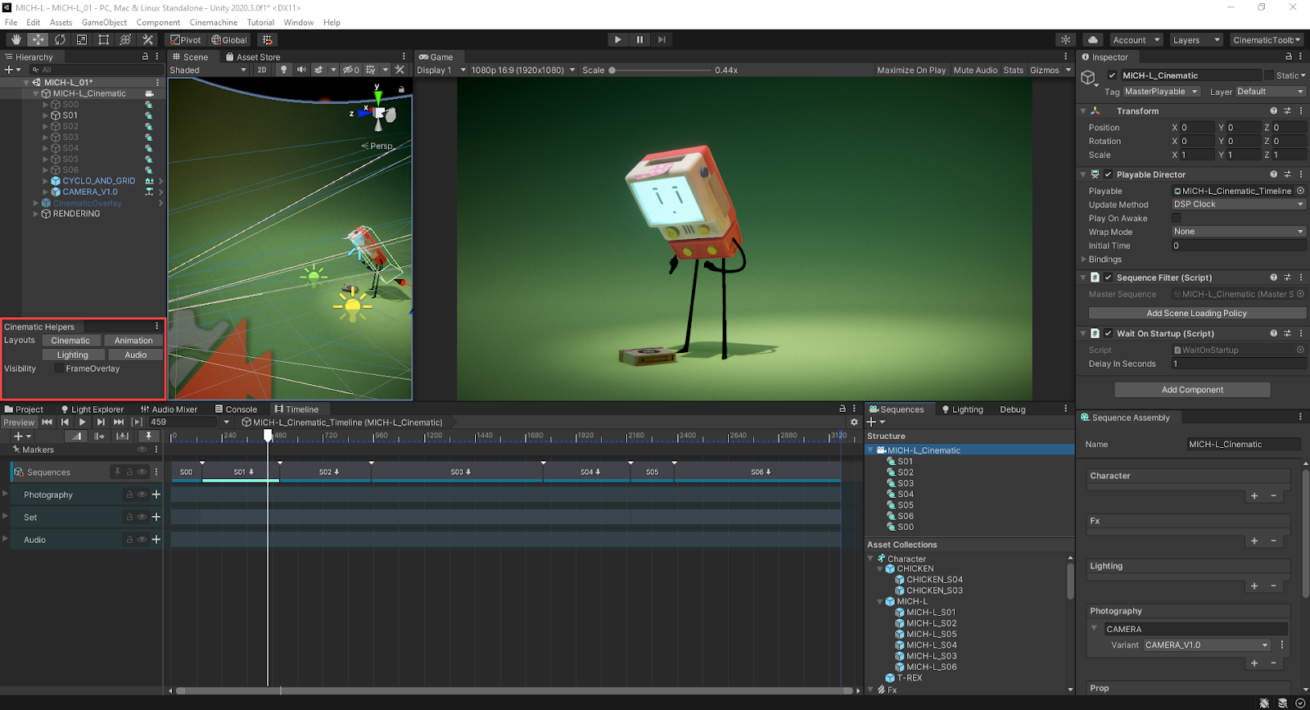Open the Layers dropdown
1310x710 pixels.
(1195, 40)
